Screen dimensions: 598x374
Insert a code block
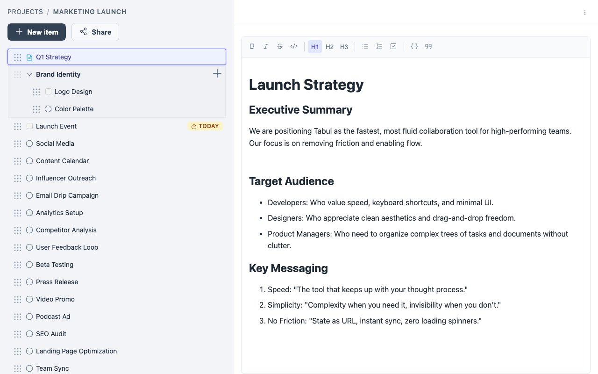[414, 47]
